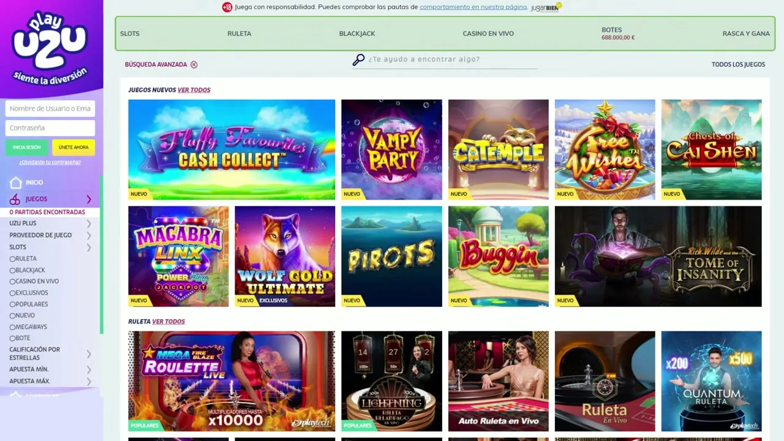Screen dimensions: 784x441
Task: Open the Fluffy Favourites Cash Collect game
Action: 232,149
